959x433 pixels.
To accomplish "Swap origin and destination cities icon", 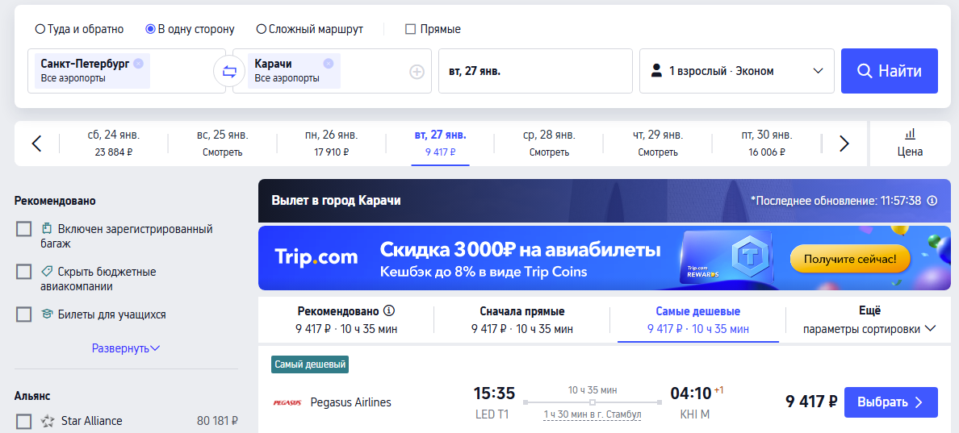I will point(229,72).
